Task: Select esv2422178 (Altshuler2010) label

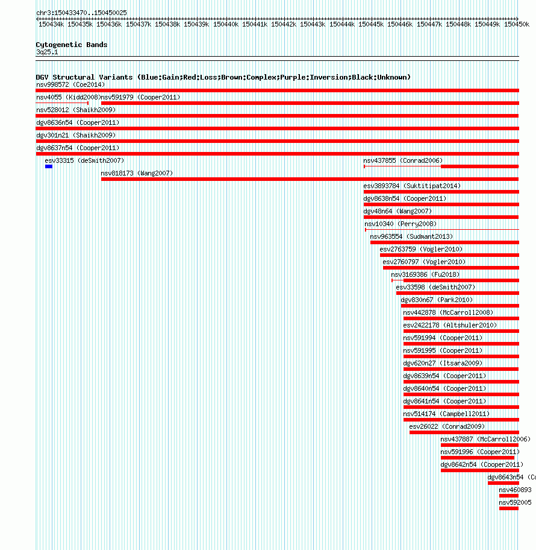Action: (450, 325)
